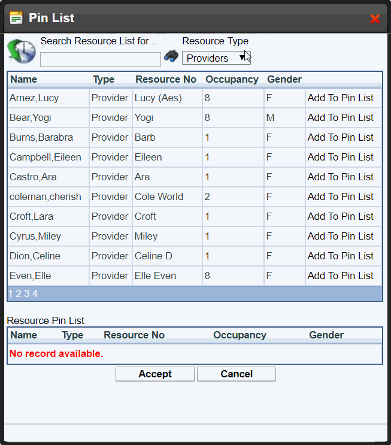
Task: Select the Arnez,Lucy name cell
Action: [x=49, y=98]
